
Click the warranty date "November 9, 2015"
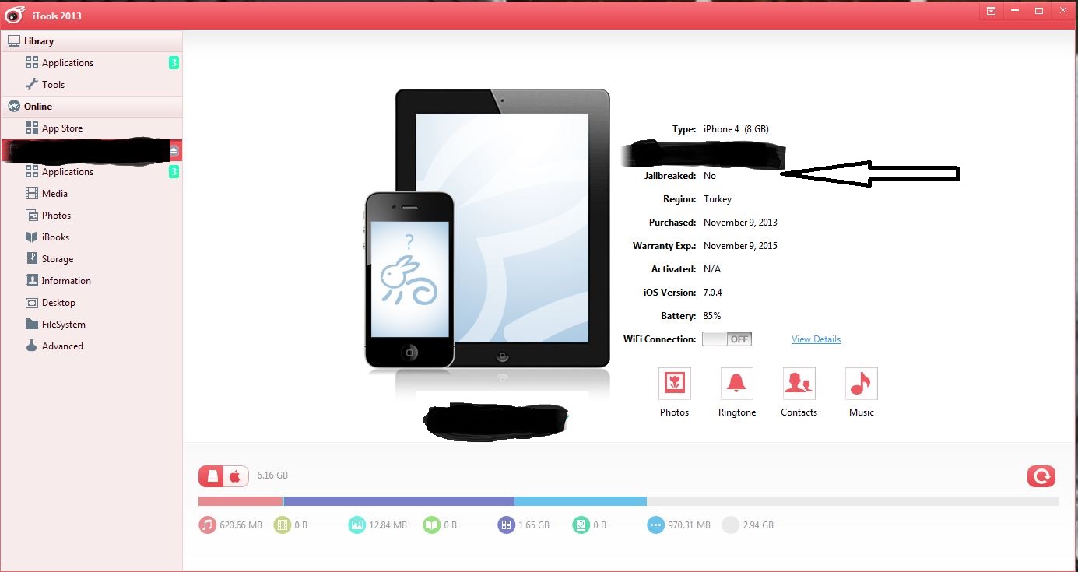[740, 246]
